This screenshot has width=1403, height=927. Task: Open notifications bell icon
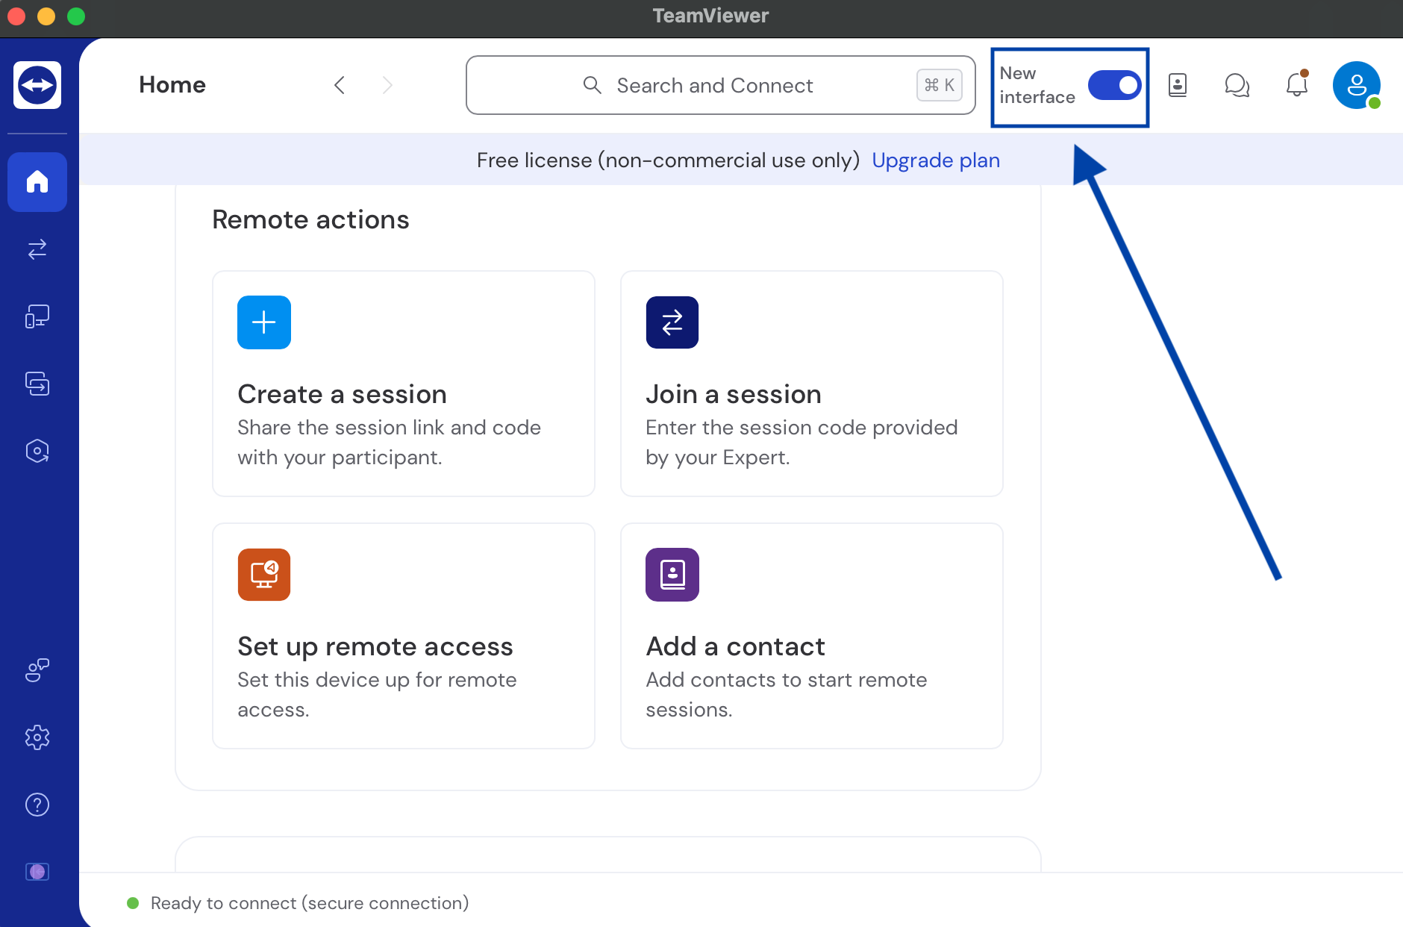[1297, 84]
